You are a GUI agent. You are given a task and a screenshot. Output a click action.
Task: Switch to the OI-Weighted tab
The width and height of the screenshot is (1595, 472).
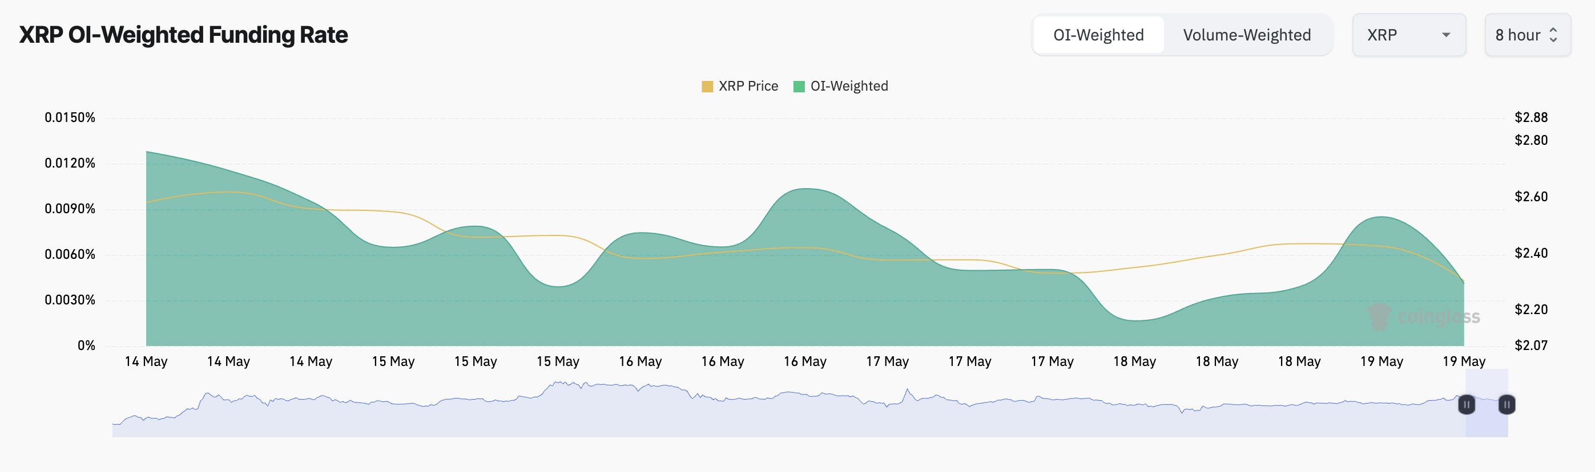pos(1098,35)
